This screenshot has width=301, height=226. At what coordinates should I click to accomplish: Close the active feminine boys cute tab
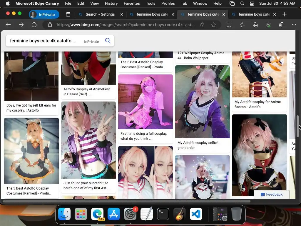(x=224, y=14)
